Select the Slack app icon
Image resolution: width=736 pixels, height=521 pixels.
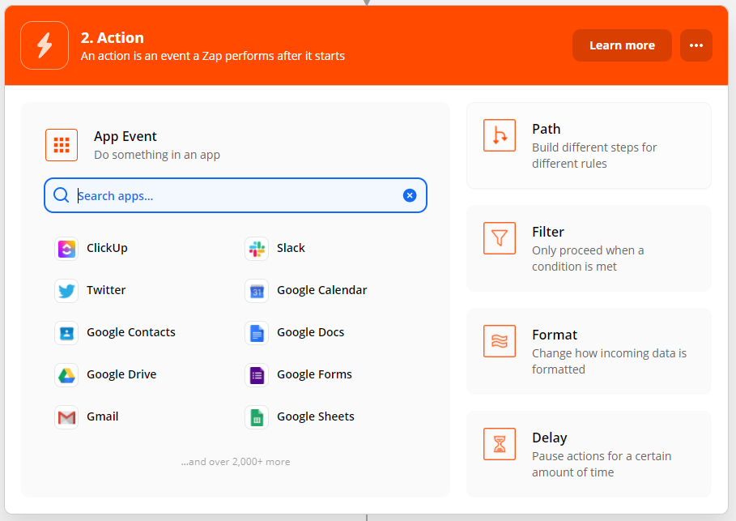[257, 249]
